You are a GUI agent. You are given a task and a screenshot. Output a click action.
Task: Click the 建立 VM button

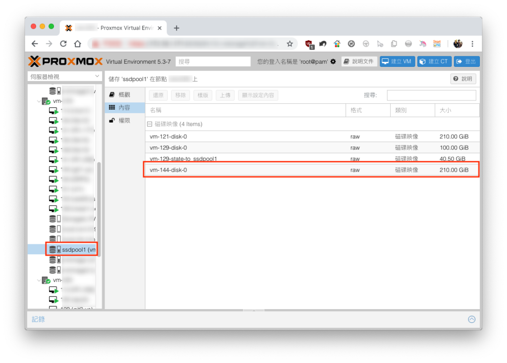pos(397,61)
